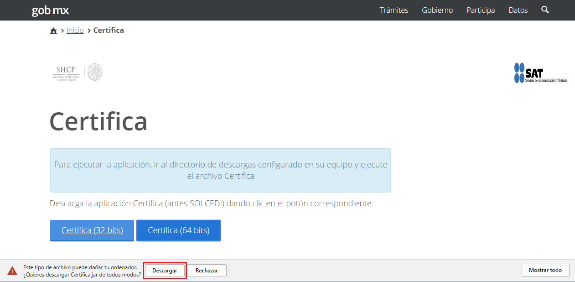Image resolution: width=575 pixels, height=282 pixels.
Task: Click the SAT logo
Action: click(x=541, y=73)
